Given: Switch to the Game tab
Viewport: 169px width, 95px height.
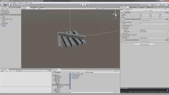Looking at the screenshot, I should click(x=42, y=7).
